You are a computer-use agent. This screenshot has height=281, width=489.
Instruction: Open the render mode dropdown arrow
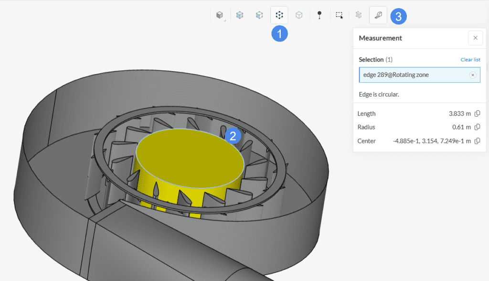pos(224,20)
